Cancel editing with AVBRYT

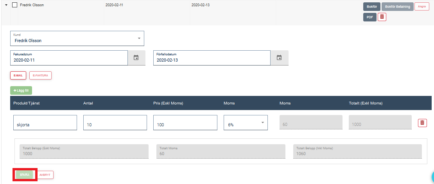[45, 175]
